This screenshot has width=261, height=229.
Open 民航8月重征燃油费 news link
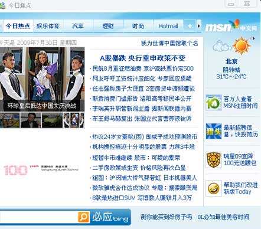117,68
